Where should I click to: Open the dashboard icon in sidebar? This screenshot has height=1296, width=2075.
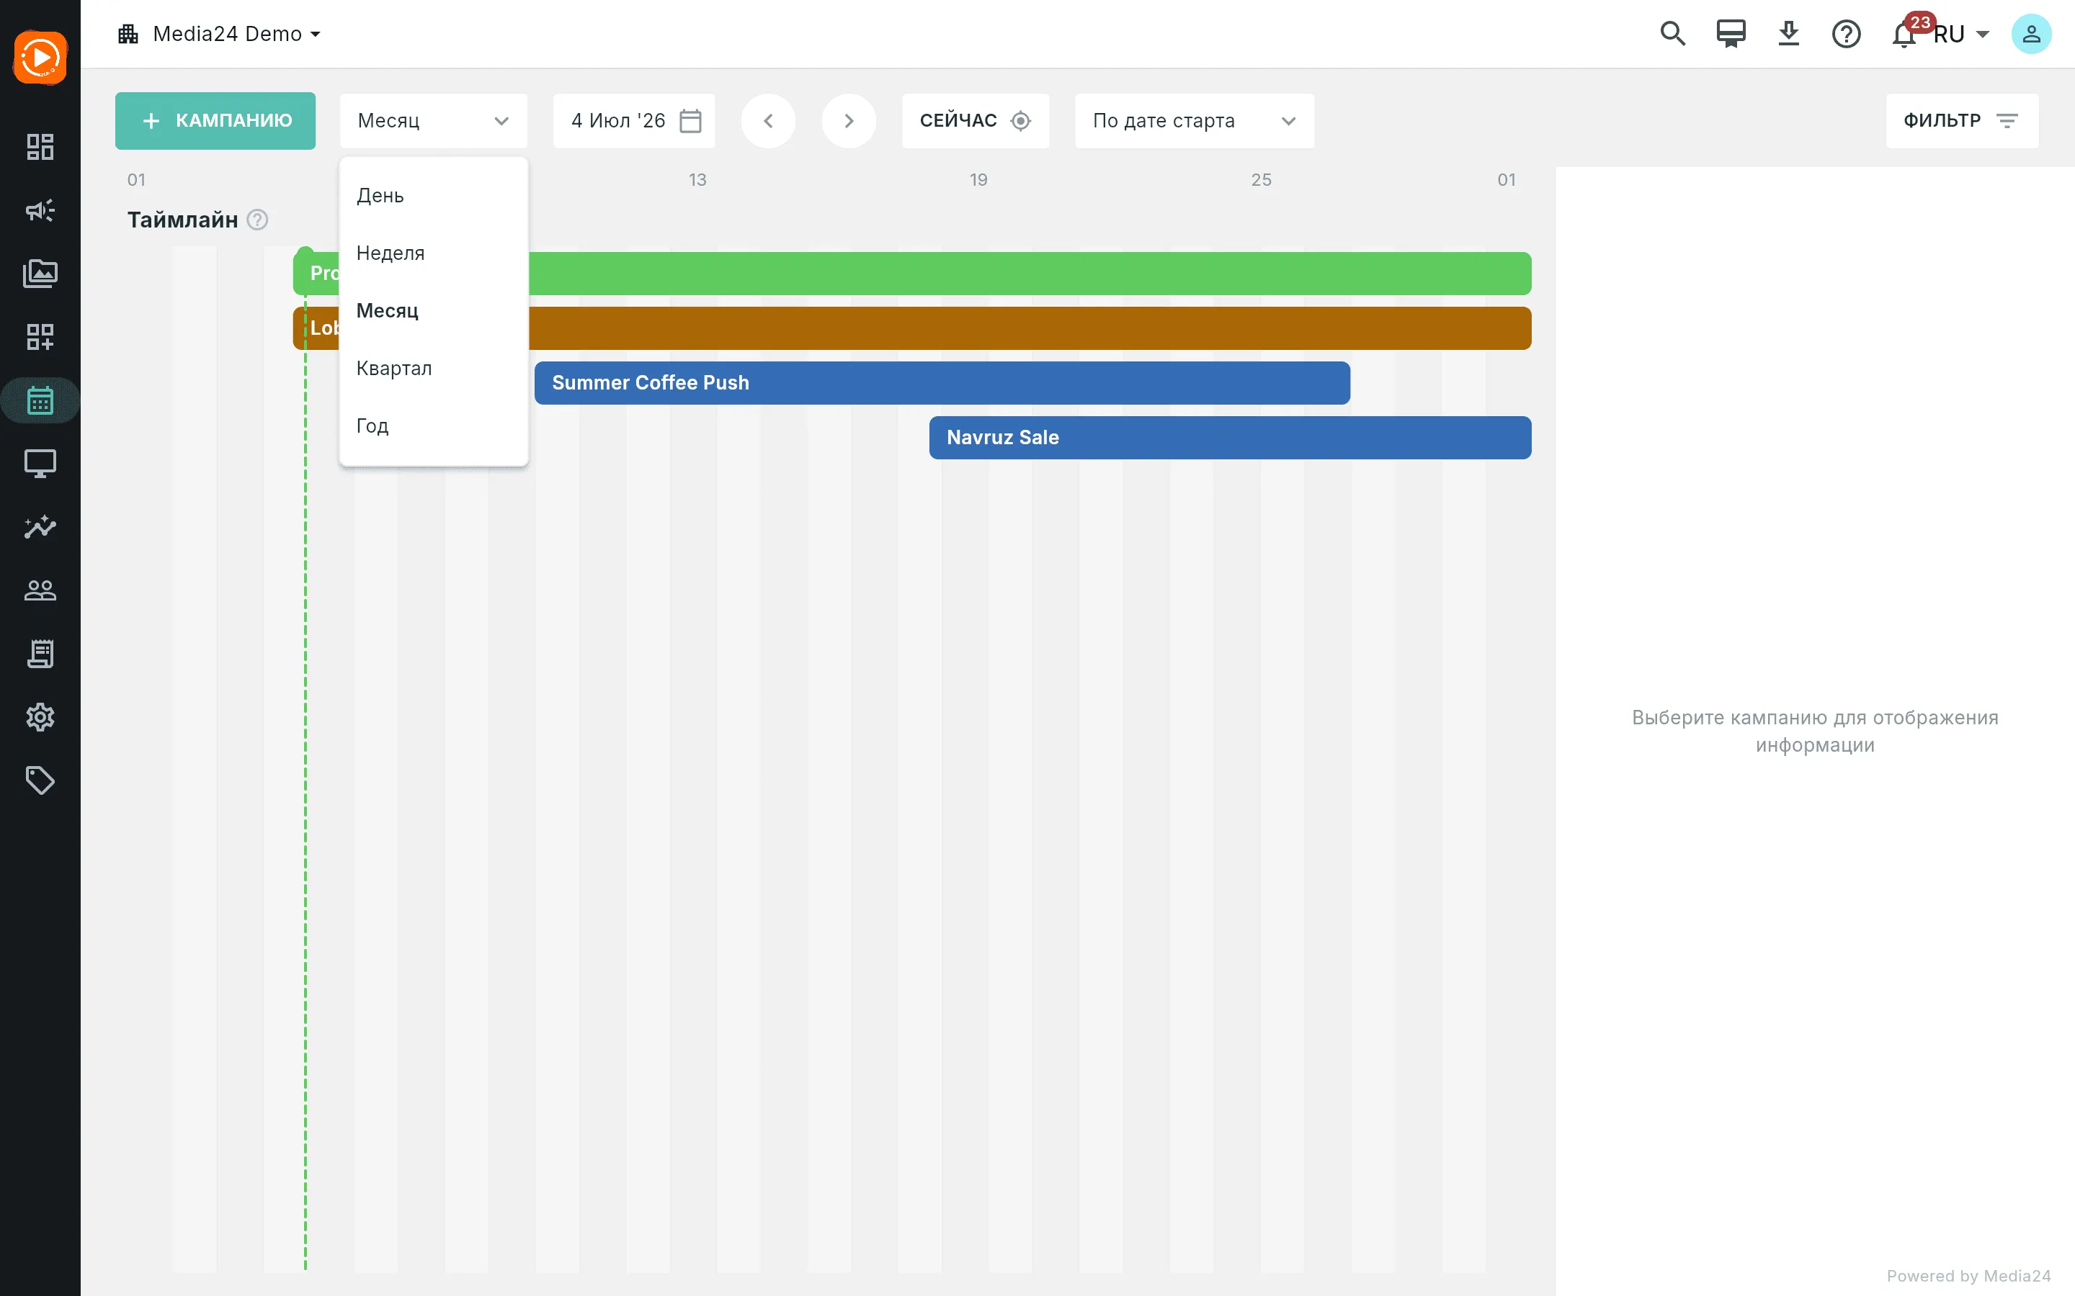click(x=40, y=147)
